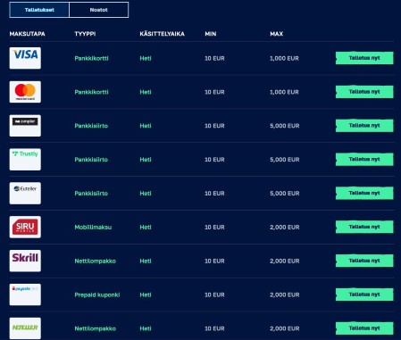Click Talletus nyt in Siru Mobile row
401x340 pixels.
click(364, 227)
